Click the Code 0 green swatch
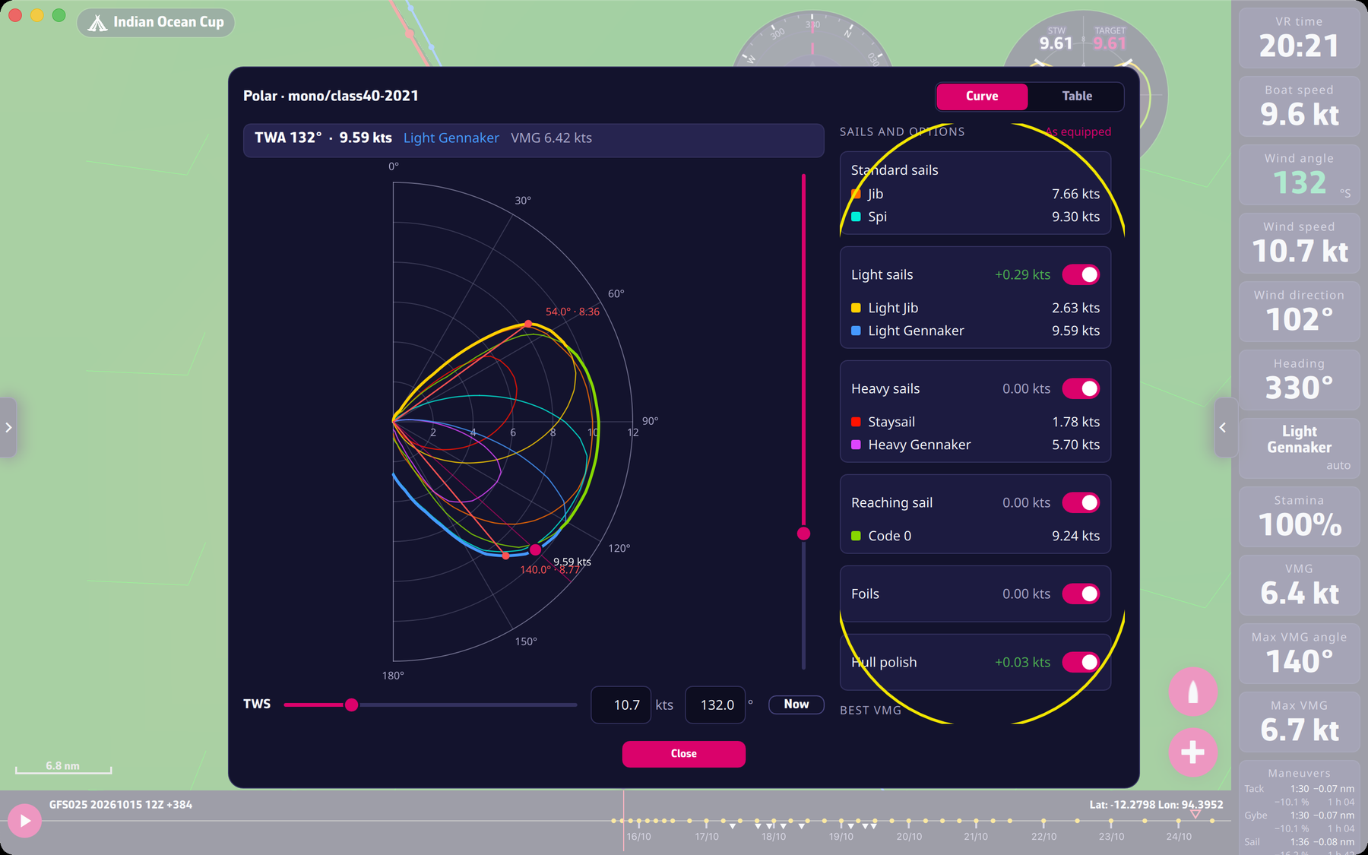The height and width of the screenshot is (855, 1368). coord(856,536)
